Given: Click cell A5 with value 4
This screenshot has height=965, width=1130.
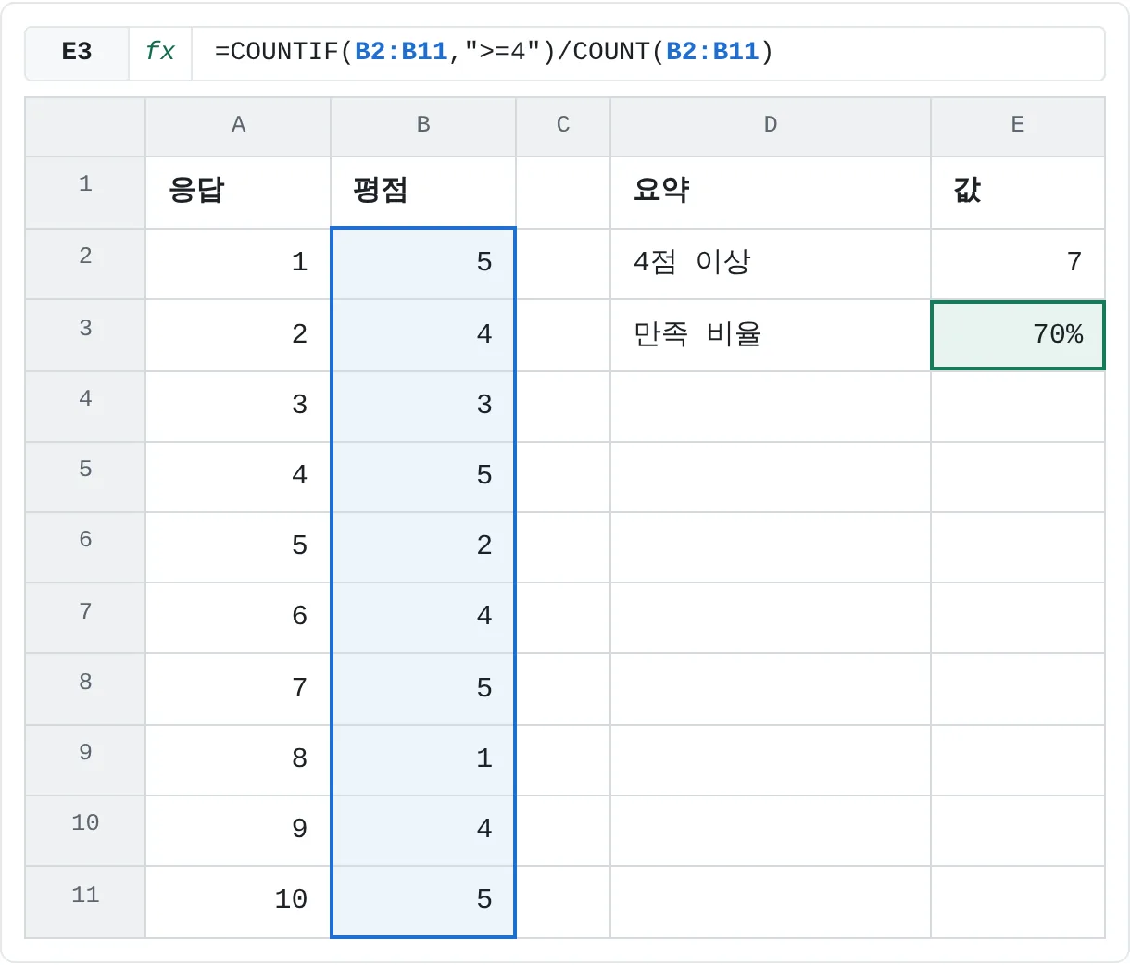Looking at the screenshot, I should (x=238, y=477).
